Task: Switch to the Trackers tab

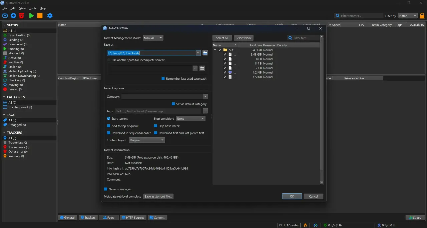Action: click(x=88, y=218)
